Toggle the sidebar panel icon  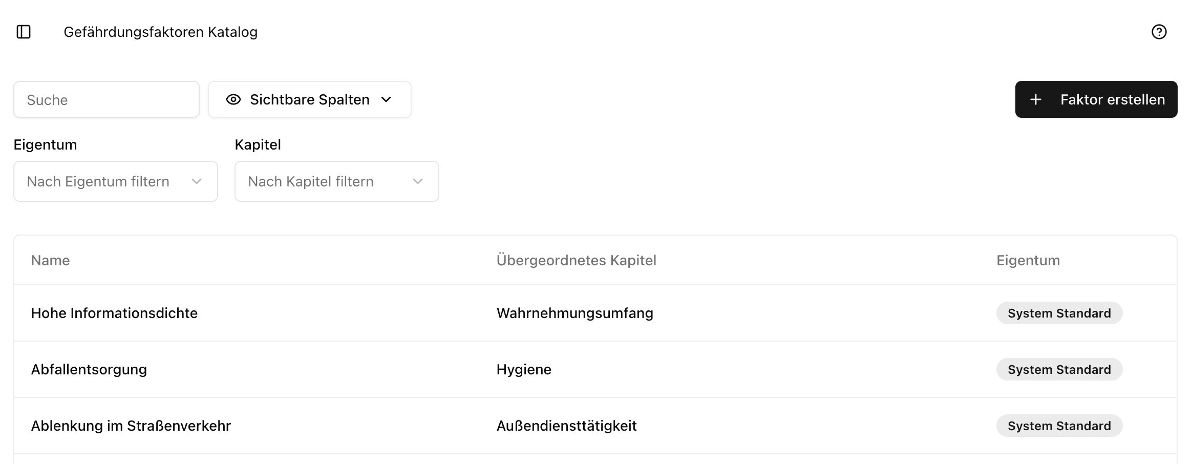coord(24,31)
